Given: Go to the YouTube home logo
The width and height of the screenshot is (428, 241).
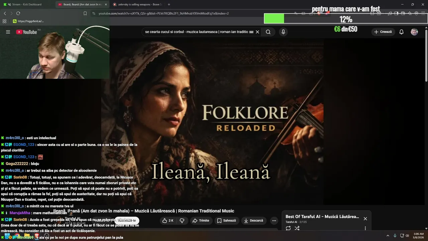Looking at the screenshot, I should tap(26, 32).
